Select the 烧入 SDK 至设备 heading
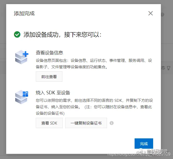Viewport: 173px width, 159px height. [53, 93]
